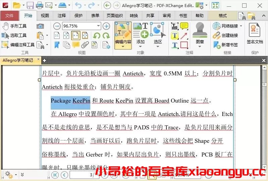Click 签名文档 sign document
The height and width of the screenshot is (181, 268).
pyautogui.click(x=255, y=34)
